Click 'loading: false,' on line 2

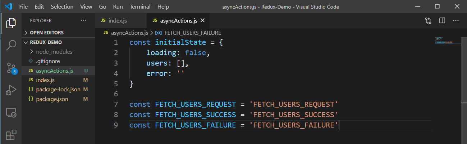(178, 53)
